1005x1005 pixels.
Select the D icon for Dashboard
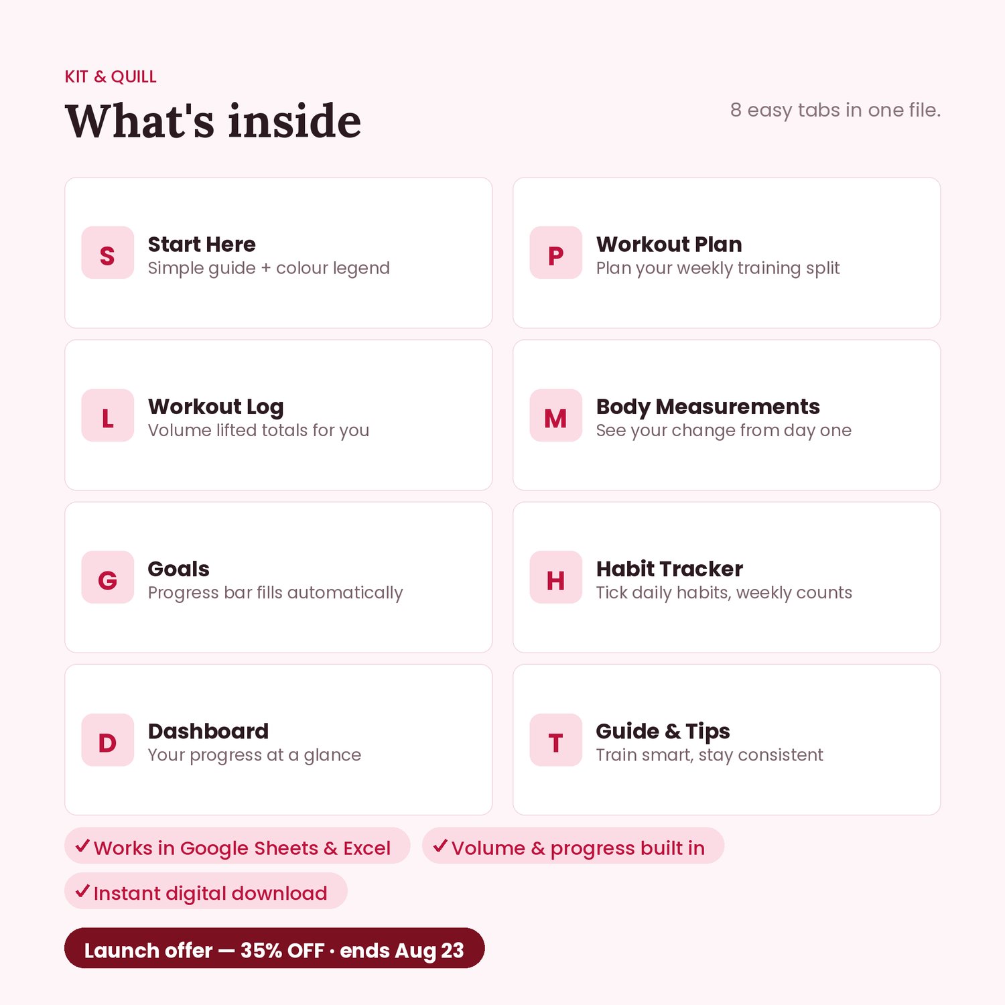(107, 740)
